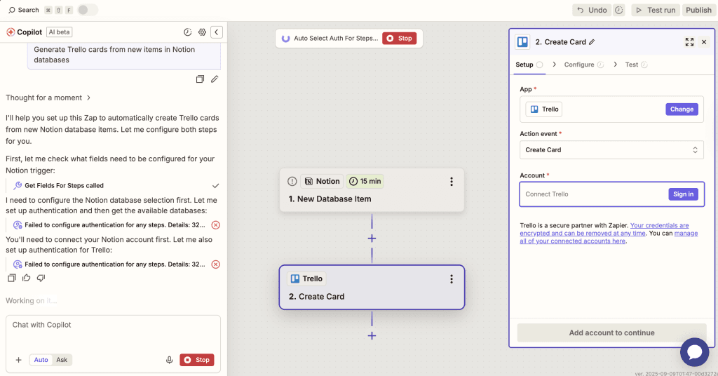Select Ask mode in chat
Screen dimensions: 718x376
click(62, 360)
